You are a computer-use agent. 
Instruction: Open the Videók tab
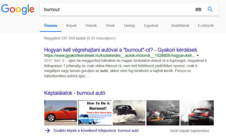[91, 26]
